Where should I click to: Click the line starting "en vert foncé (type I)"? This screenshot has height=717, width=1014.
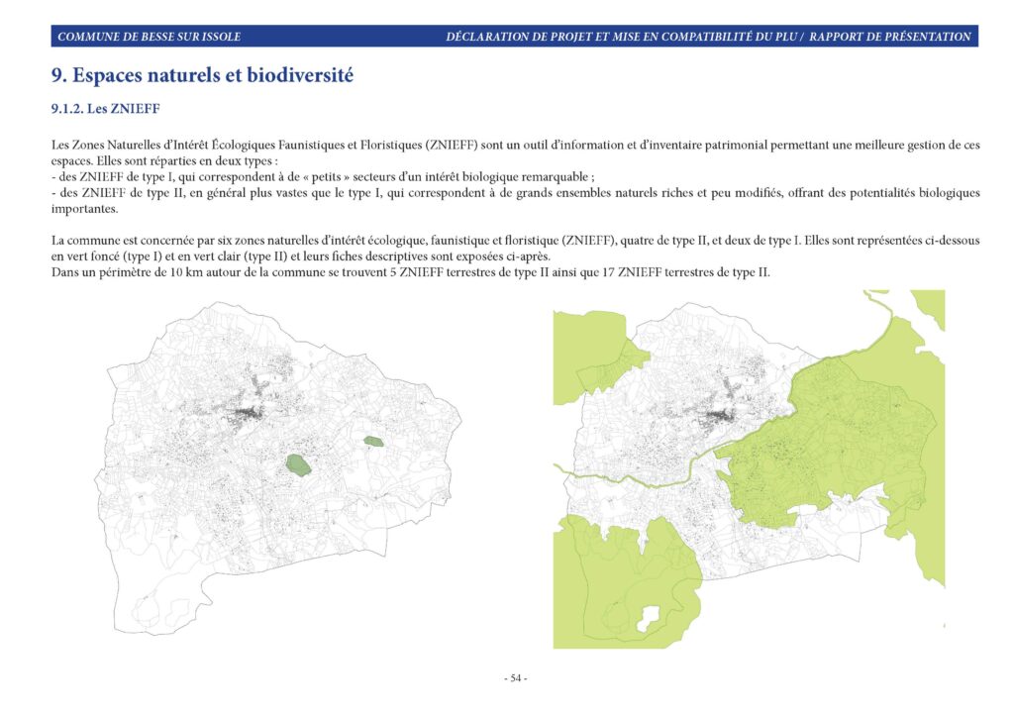coord(301,256)
